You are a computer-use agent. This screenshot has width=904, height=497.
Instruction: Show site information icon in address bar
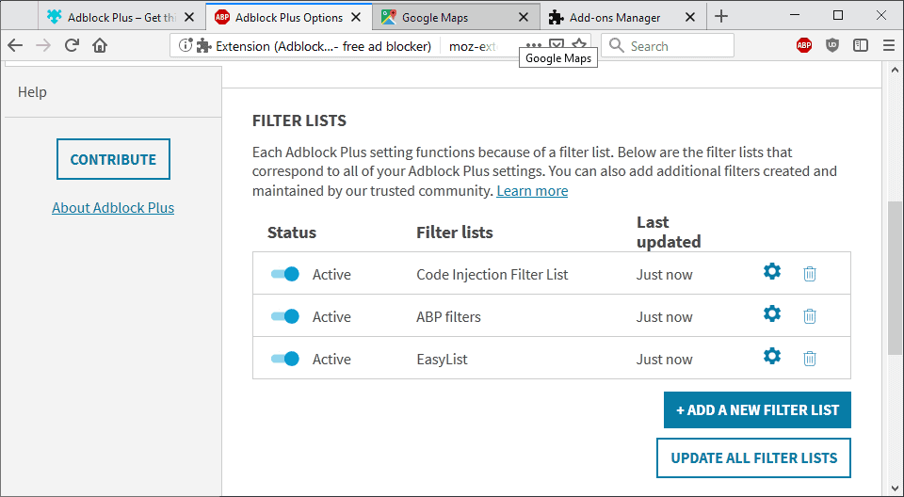point(185,45)
